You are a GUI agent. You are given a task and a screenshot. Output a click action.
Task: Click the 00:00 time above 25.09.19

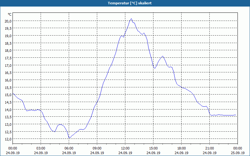pyautogui.click(x=237, y=149)
